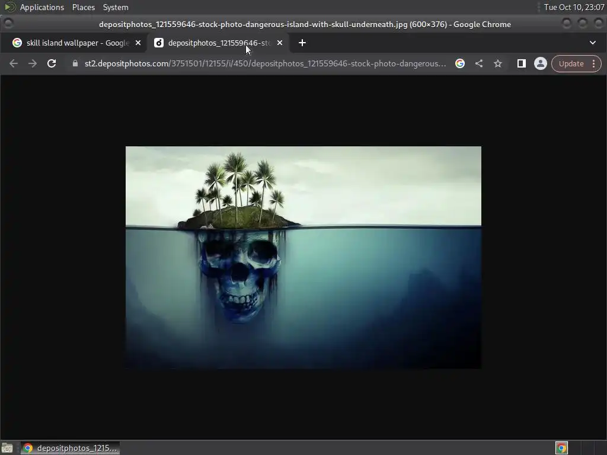This screenshot has width=607, height=455.
Task: Go back with the back arrow
Action: click(14, 63)
